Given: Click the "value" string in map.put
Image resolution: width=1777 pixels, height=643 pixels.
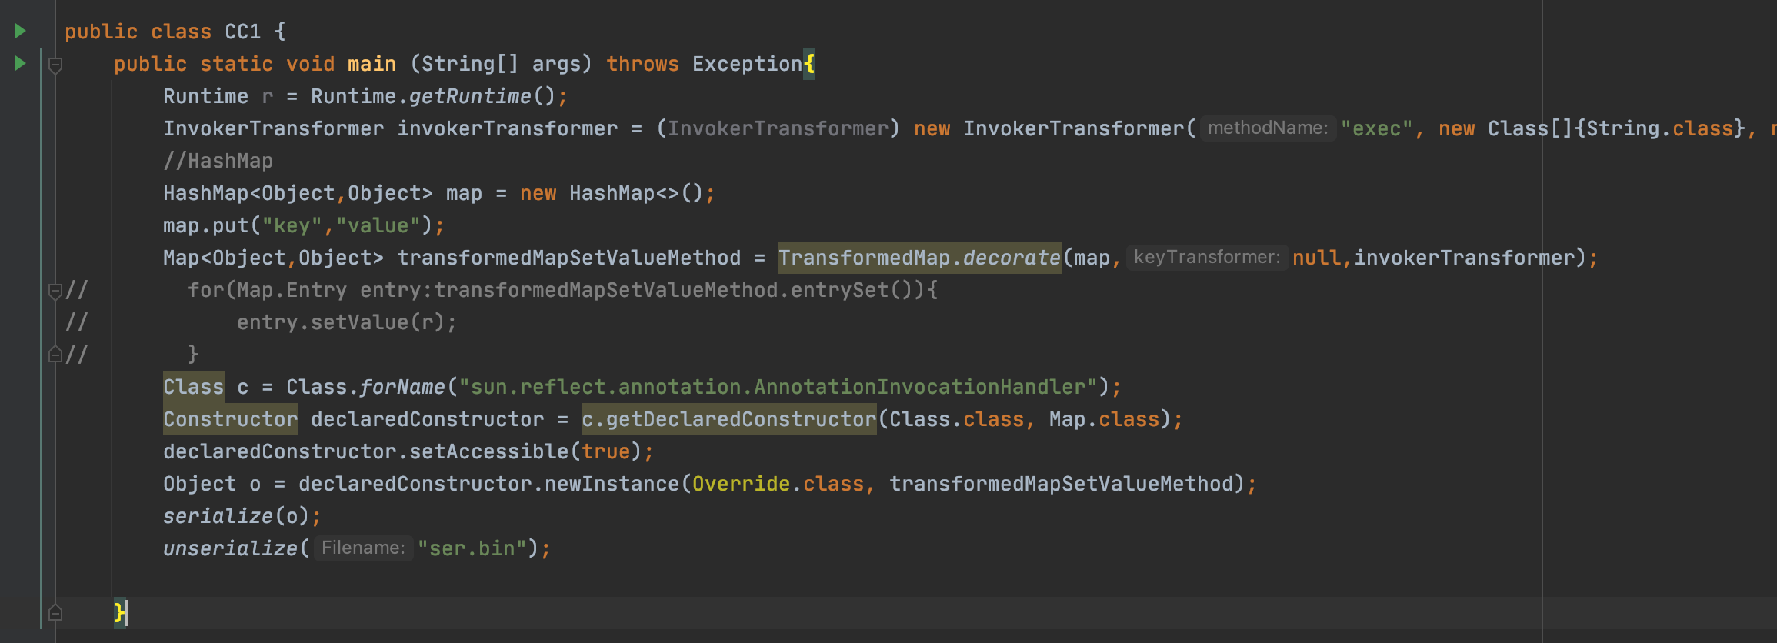Looking at the screenshot, I should pyautogui.click(x=378, y=225).
